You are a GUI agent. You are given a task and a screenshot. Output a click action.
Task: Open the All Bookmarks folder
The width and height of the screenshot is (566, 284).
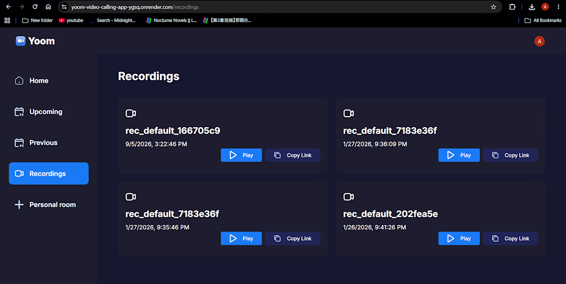pos(543,21)
